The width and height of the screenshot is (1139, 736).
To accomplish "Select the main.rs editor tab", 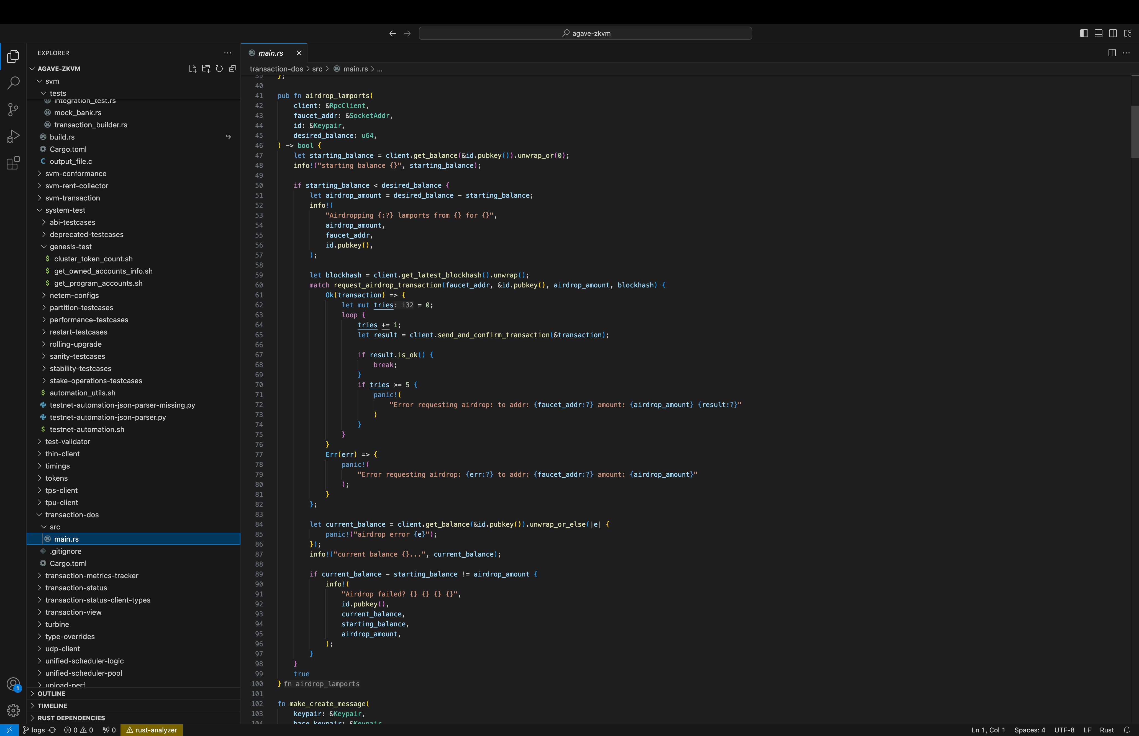I will coord(274,53).
